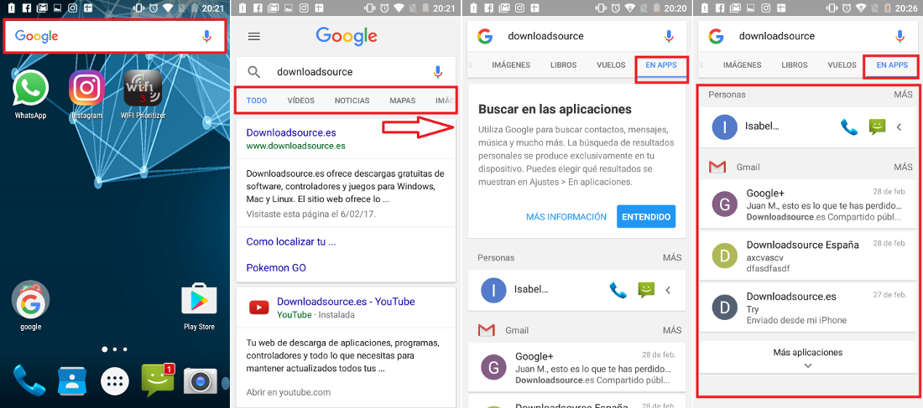Viewport: 923px width, 408px height.
Task: Tap Google G logo on 'Más aplicaciones' screen
Action: click(715, 36)
